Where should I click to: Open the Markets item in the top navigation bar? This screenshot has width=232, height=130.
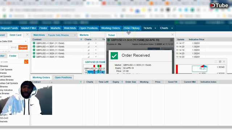pyautogui.click(x=55, y=28)
